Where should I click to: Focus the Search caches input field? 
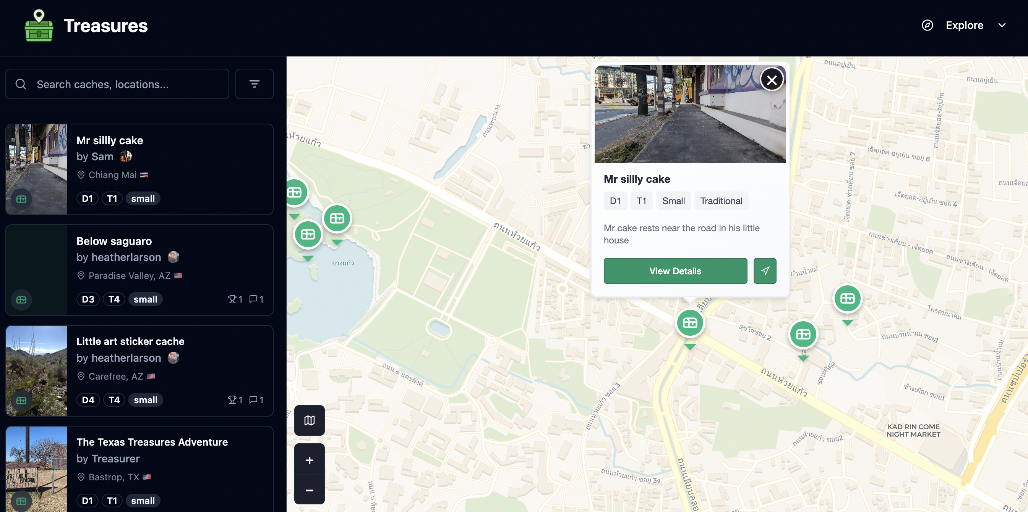coord(128,84)
